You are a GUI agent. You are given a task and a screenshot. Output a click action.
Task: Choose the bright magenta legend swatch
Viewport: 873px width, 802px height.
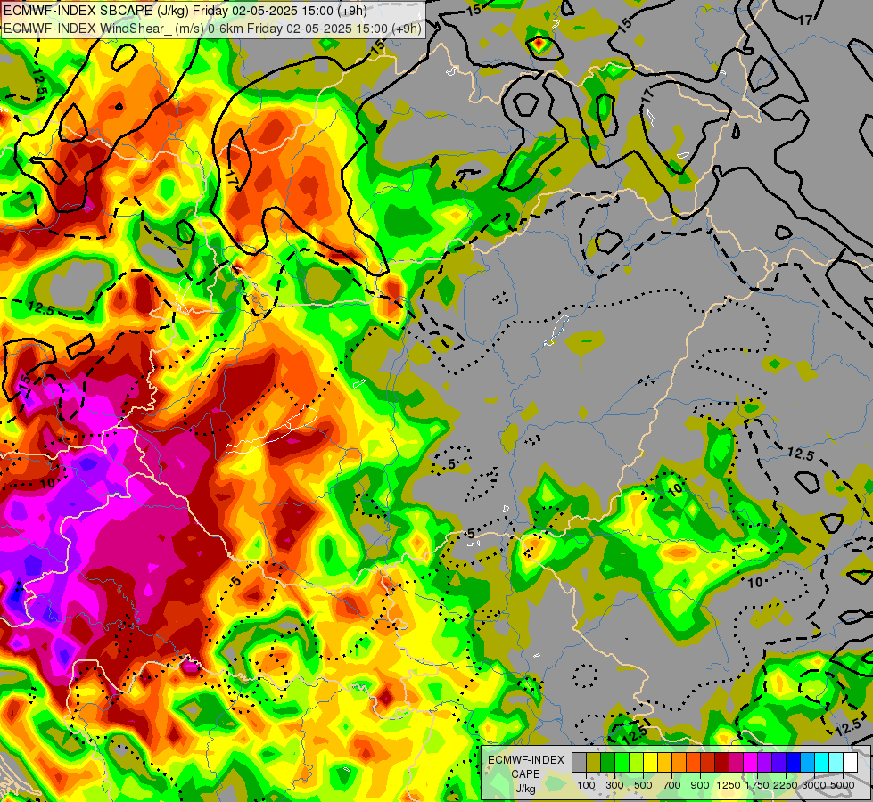point(751,762)
